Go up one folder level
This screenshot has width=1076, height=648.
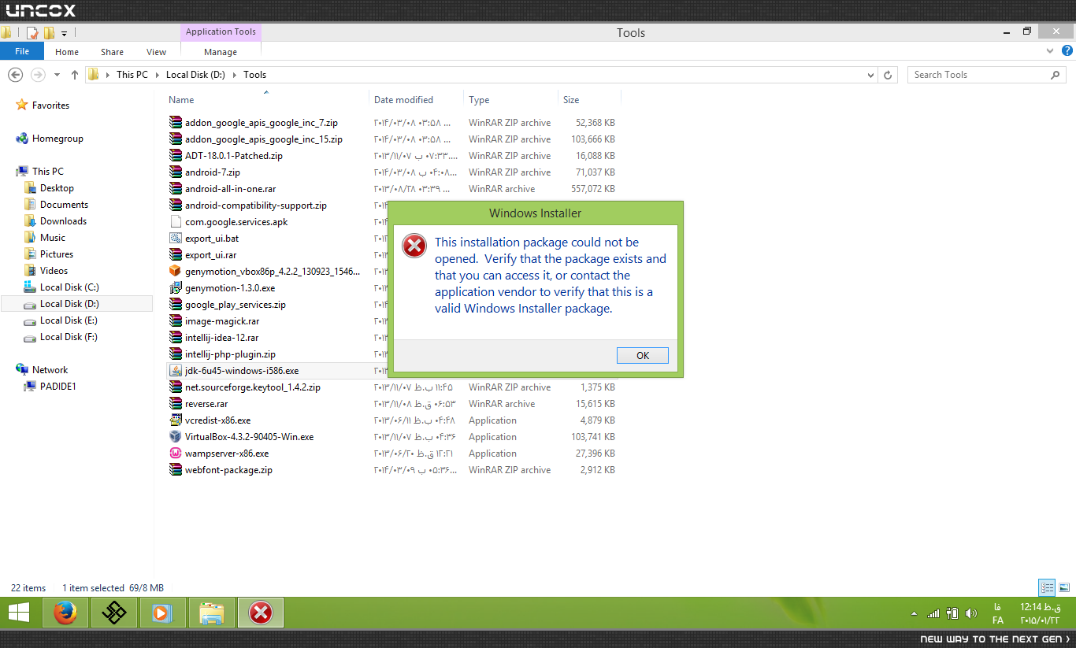[74, 75]
